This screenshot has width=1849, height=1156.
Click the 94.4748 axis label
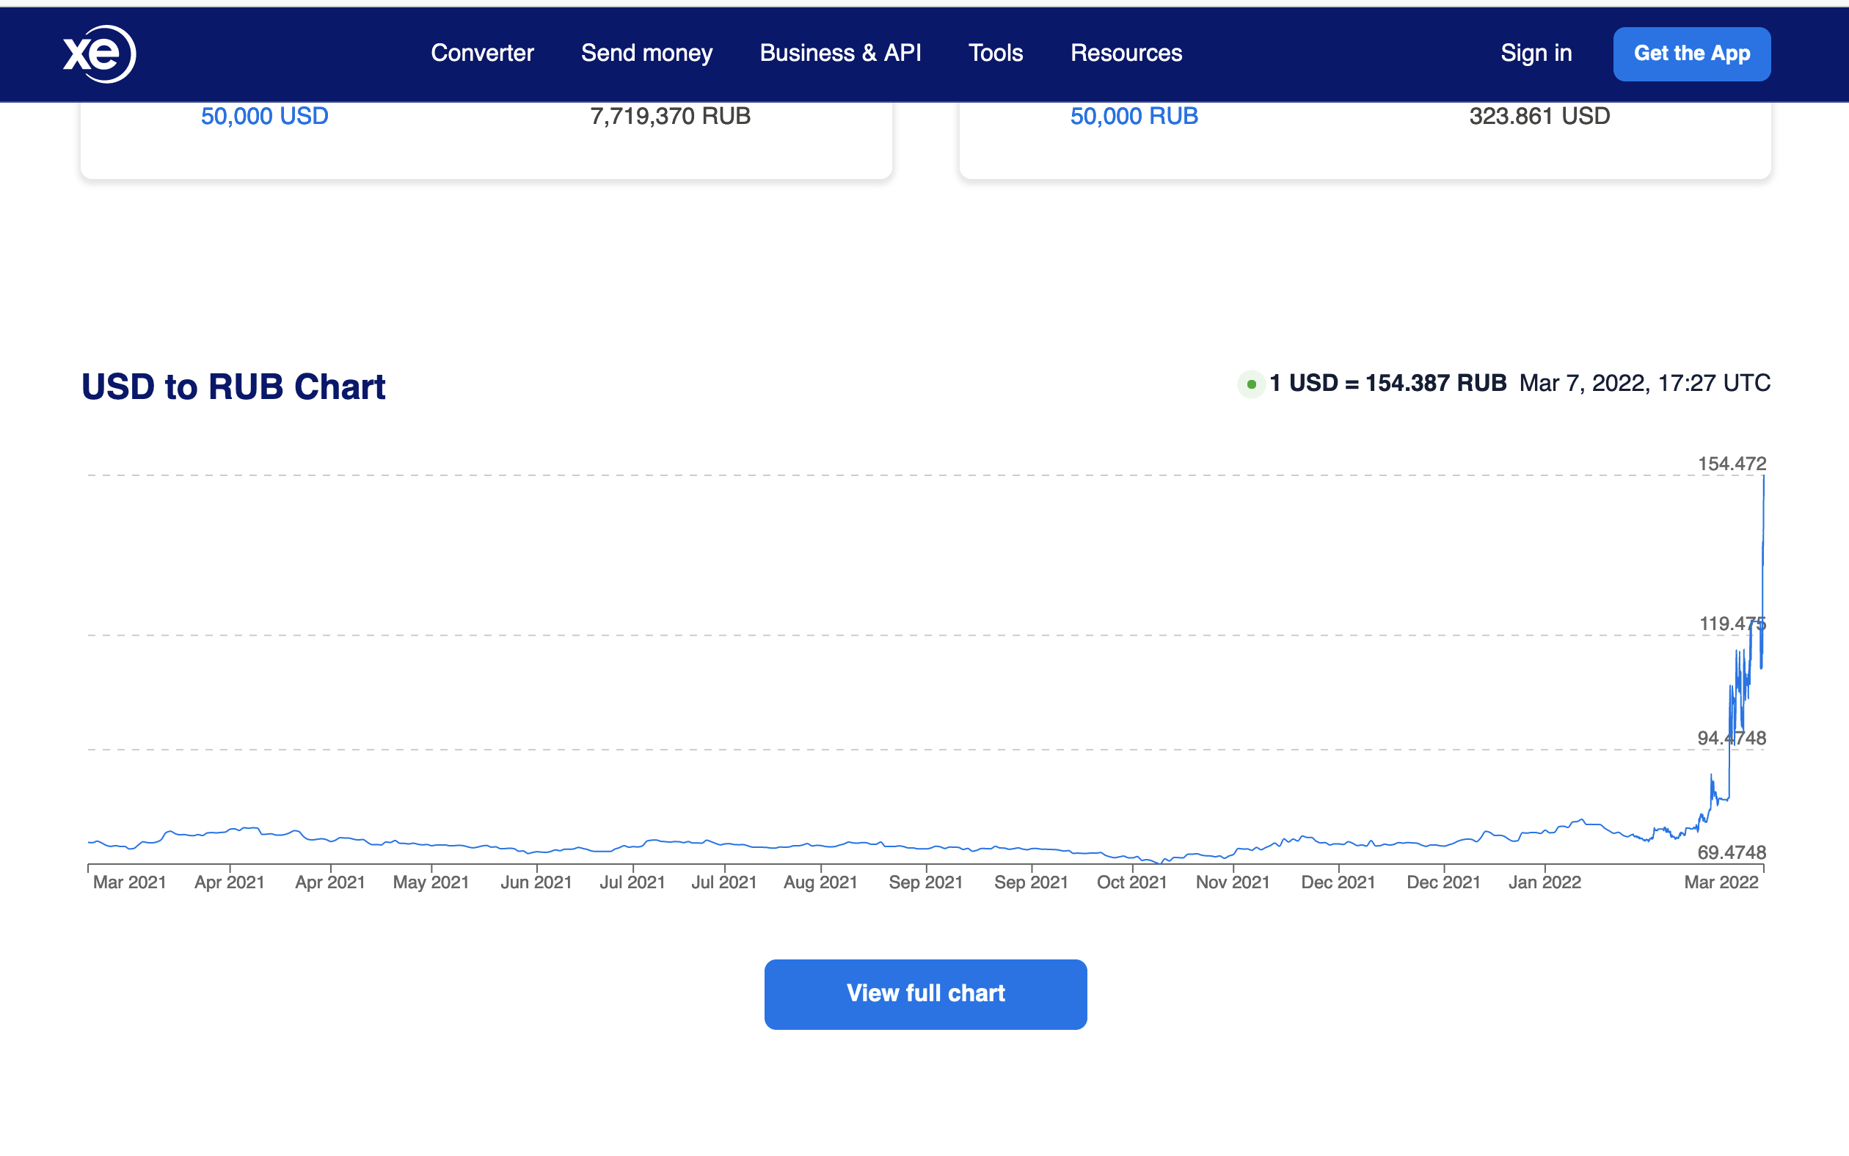[x=1732, y=738]
